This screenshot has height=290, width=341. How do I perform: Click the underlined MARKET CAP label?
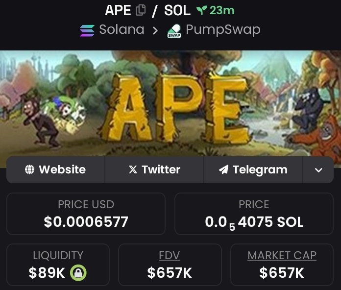click(282, 255)
